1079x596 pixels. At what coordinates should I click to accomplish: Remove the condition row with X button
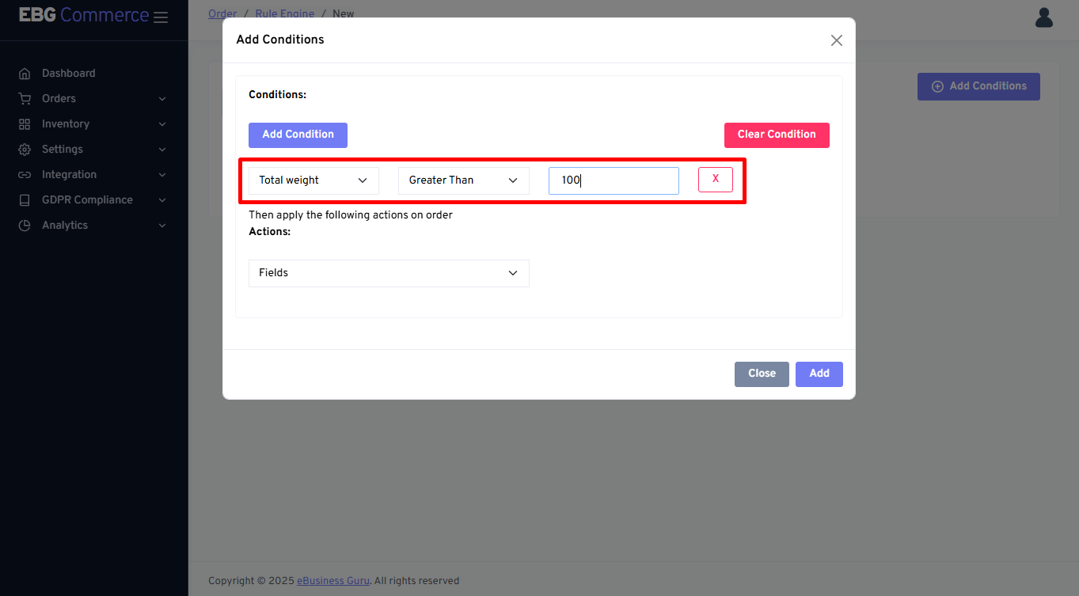click(715, 180)
